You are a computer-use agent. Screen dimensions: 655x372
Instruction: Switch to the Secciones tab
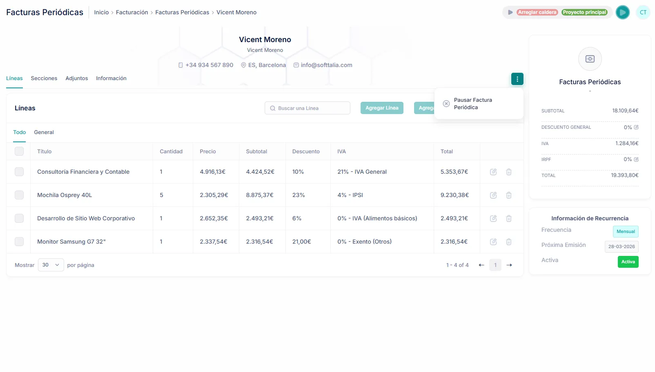[x=44, y=78]
